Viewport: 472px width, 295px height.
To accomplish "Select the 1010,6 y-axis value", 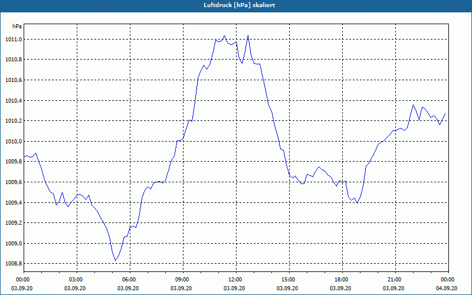I will pyautogui.click(x=14, y=80).
